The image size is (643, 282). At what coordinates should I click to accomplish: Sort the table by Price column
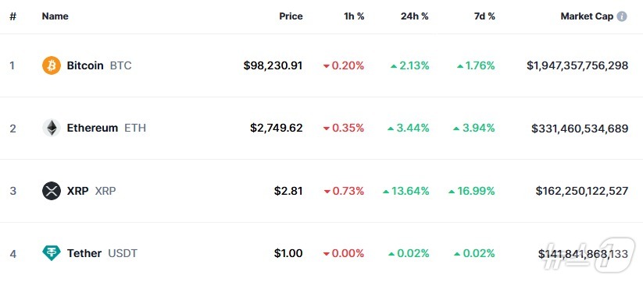point(291,16)
